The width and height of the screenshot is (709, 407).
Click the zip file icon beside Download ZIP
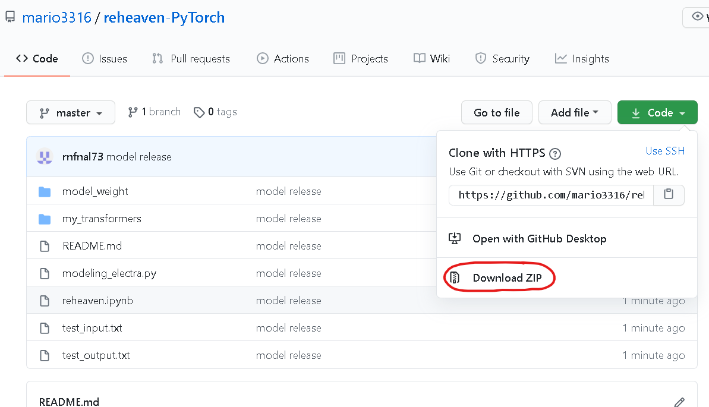(455, 277)
